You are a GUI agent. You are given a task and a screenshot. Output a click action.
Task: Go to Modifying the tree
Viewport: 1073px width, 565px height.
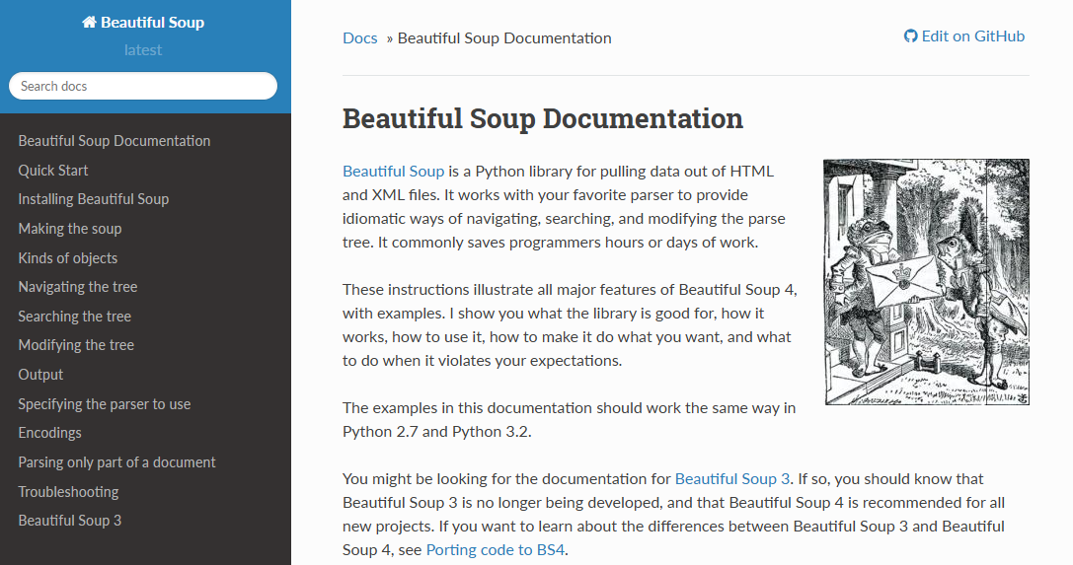coord(76,345)
